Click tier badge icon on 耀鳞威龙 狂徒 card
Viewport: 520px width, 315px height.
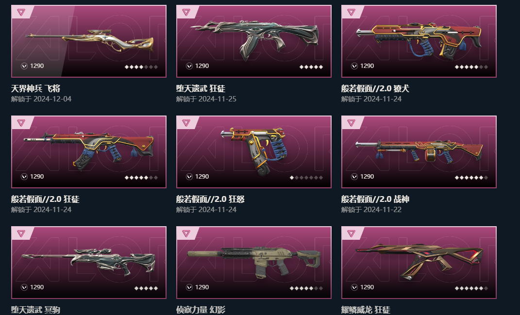pyautogui.click(x=351, y=234)
